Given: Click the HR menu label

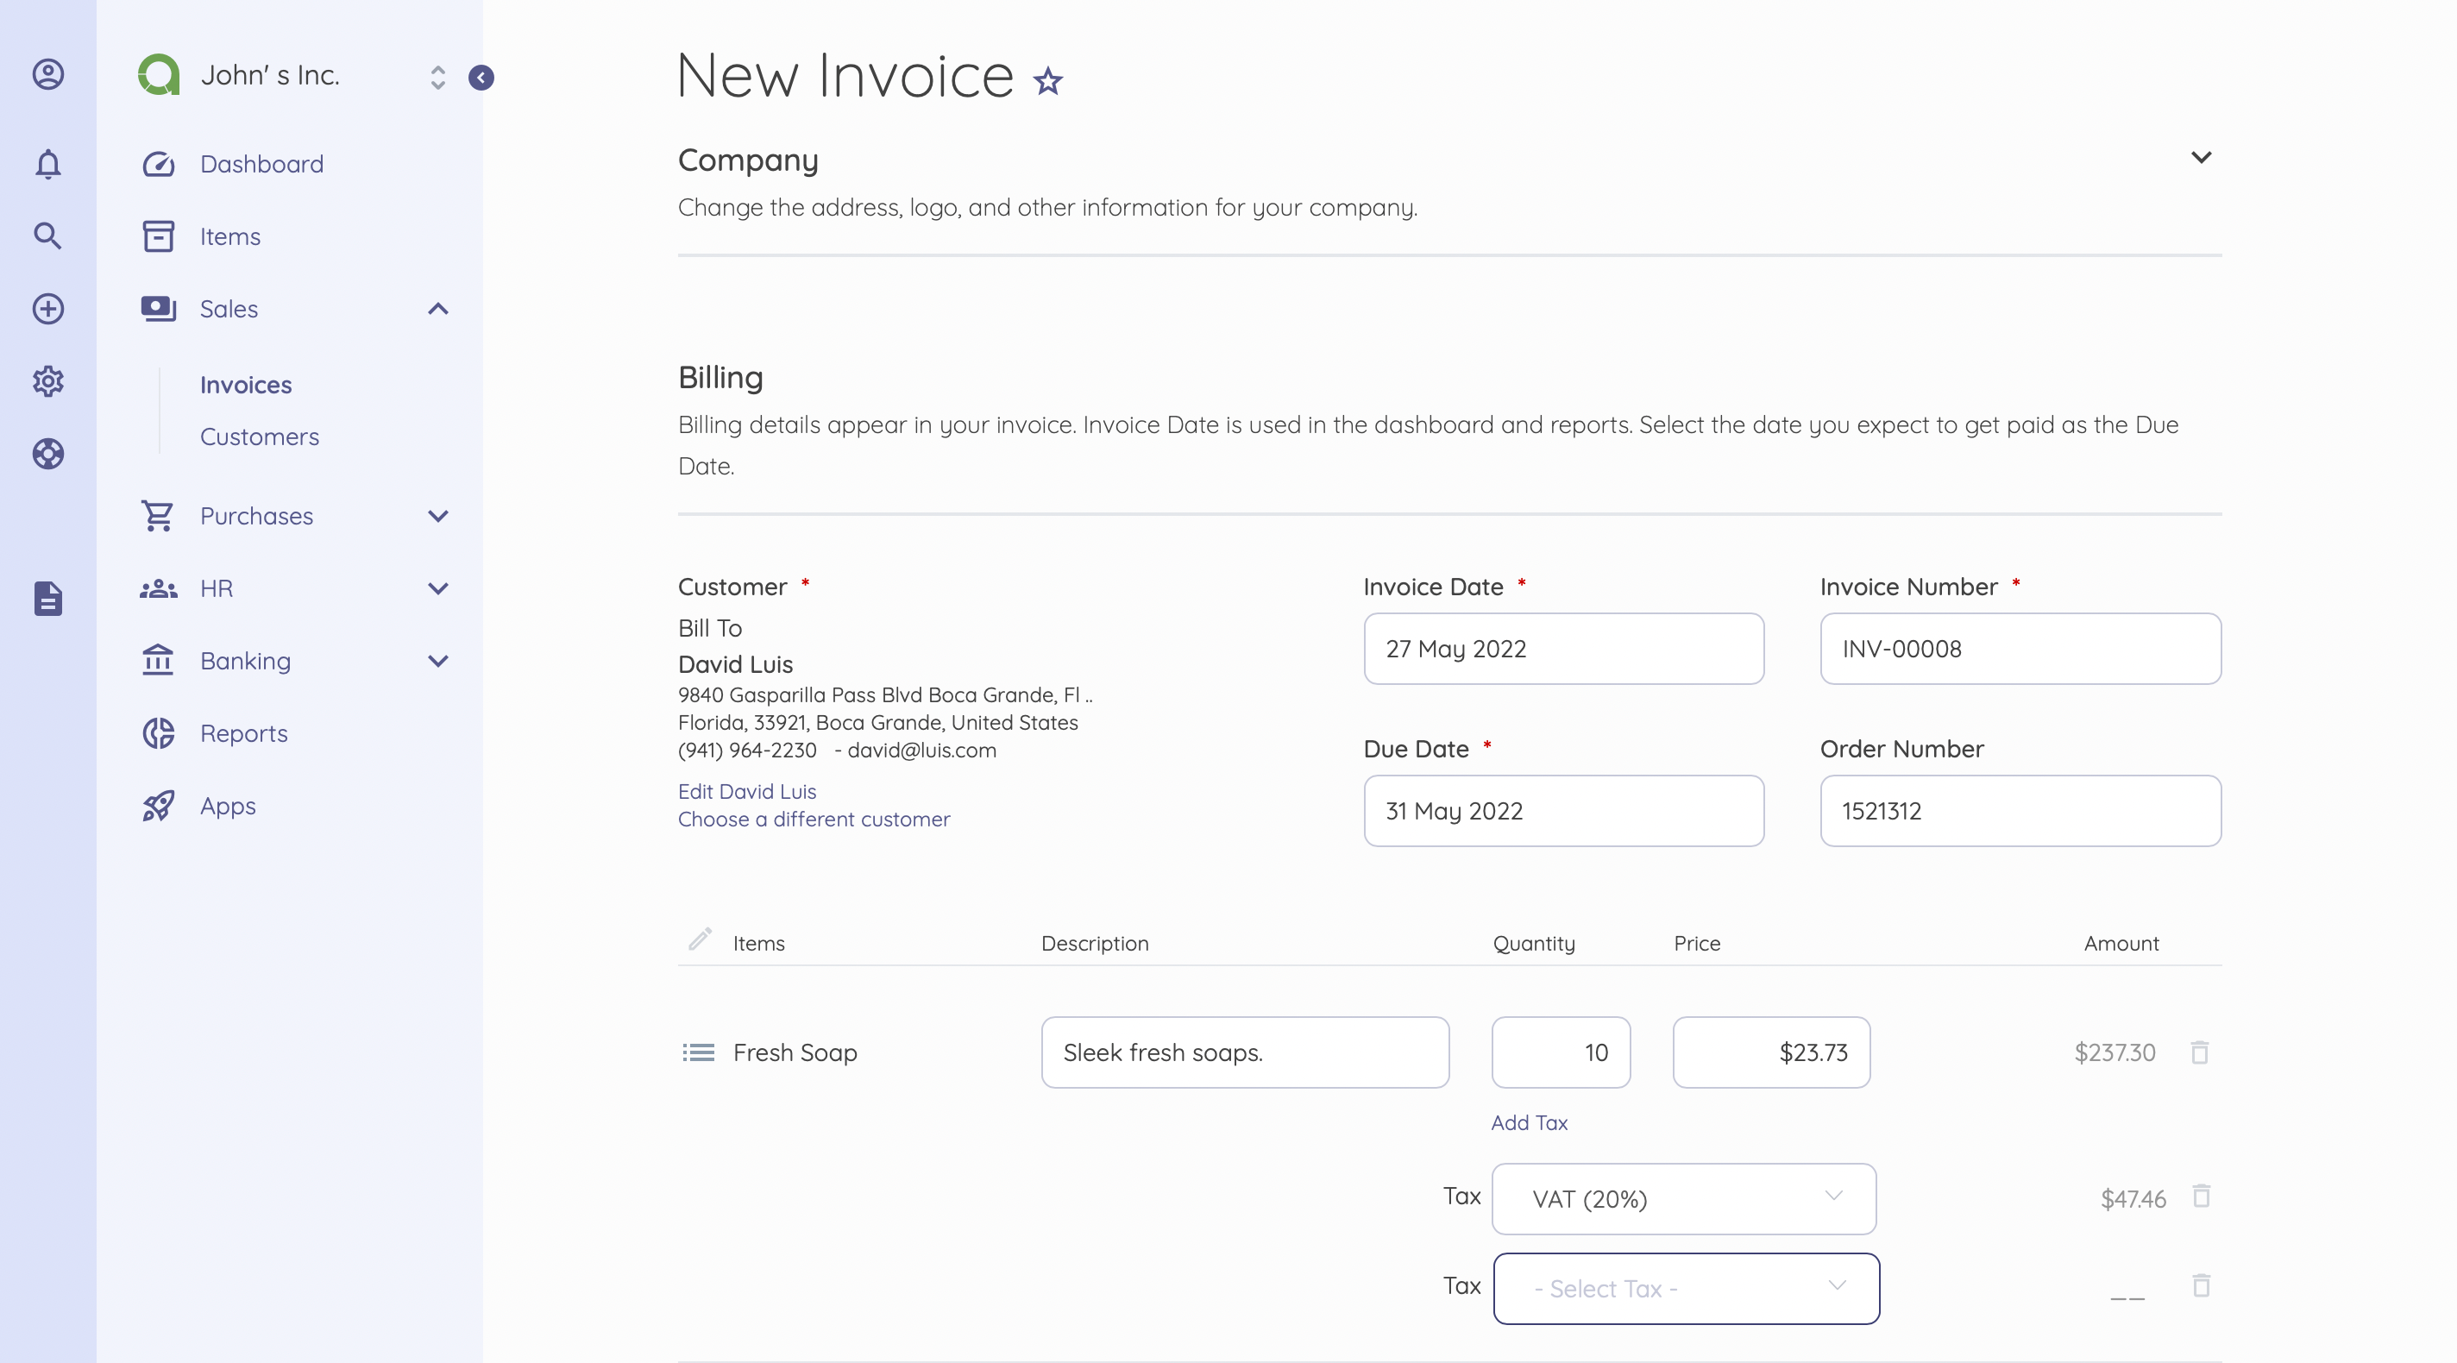Looking at the screenshot, I should pos(217,588).
